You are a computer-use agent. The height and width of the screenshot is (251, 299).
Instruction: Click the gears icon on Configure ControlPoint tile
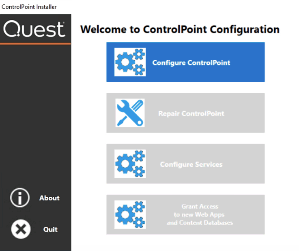pyautogui.click(x=130, y=62)
